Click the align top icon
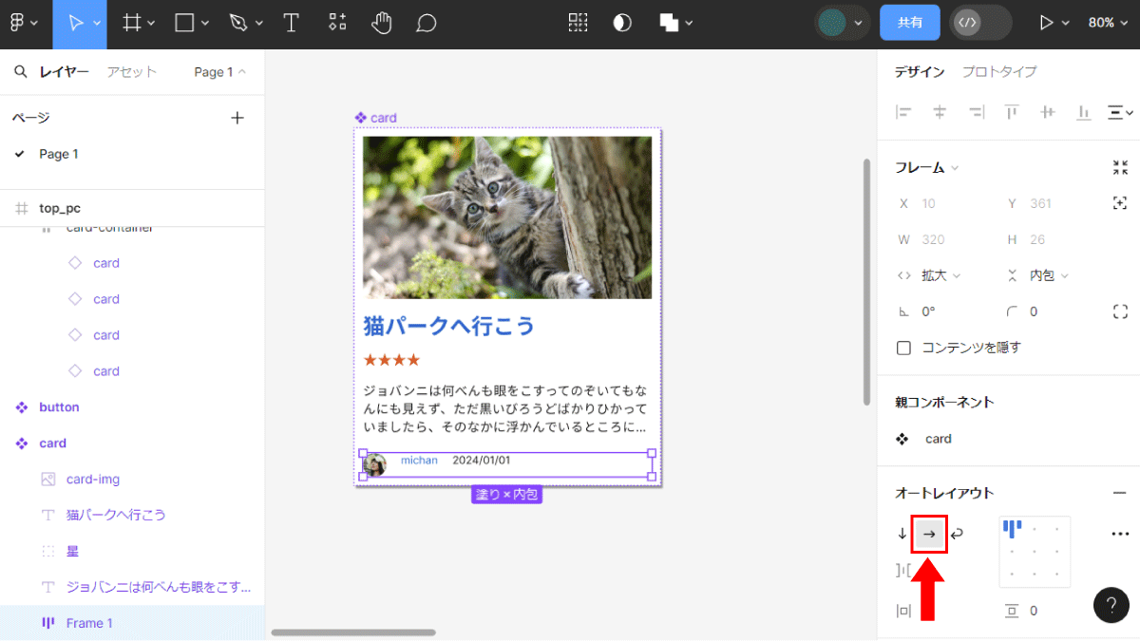The image size is (1140, 641). [1012, 112]
